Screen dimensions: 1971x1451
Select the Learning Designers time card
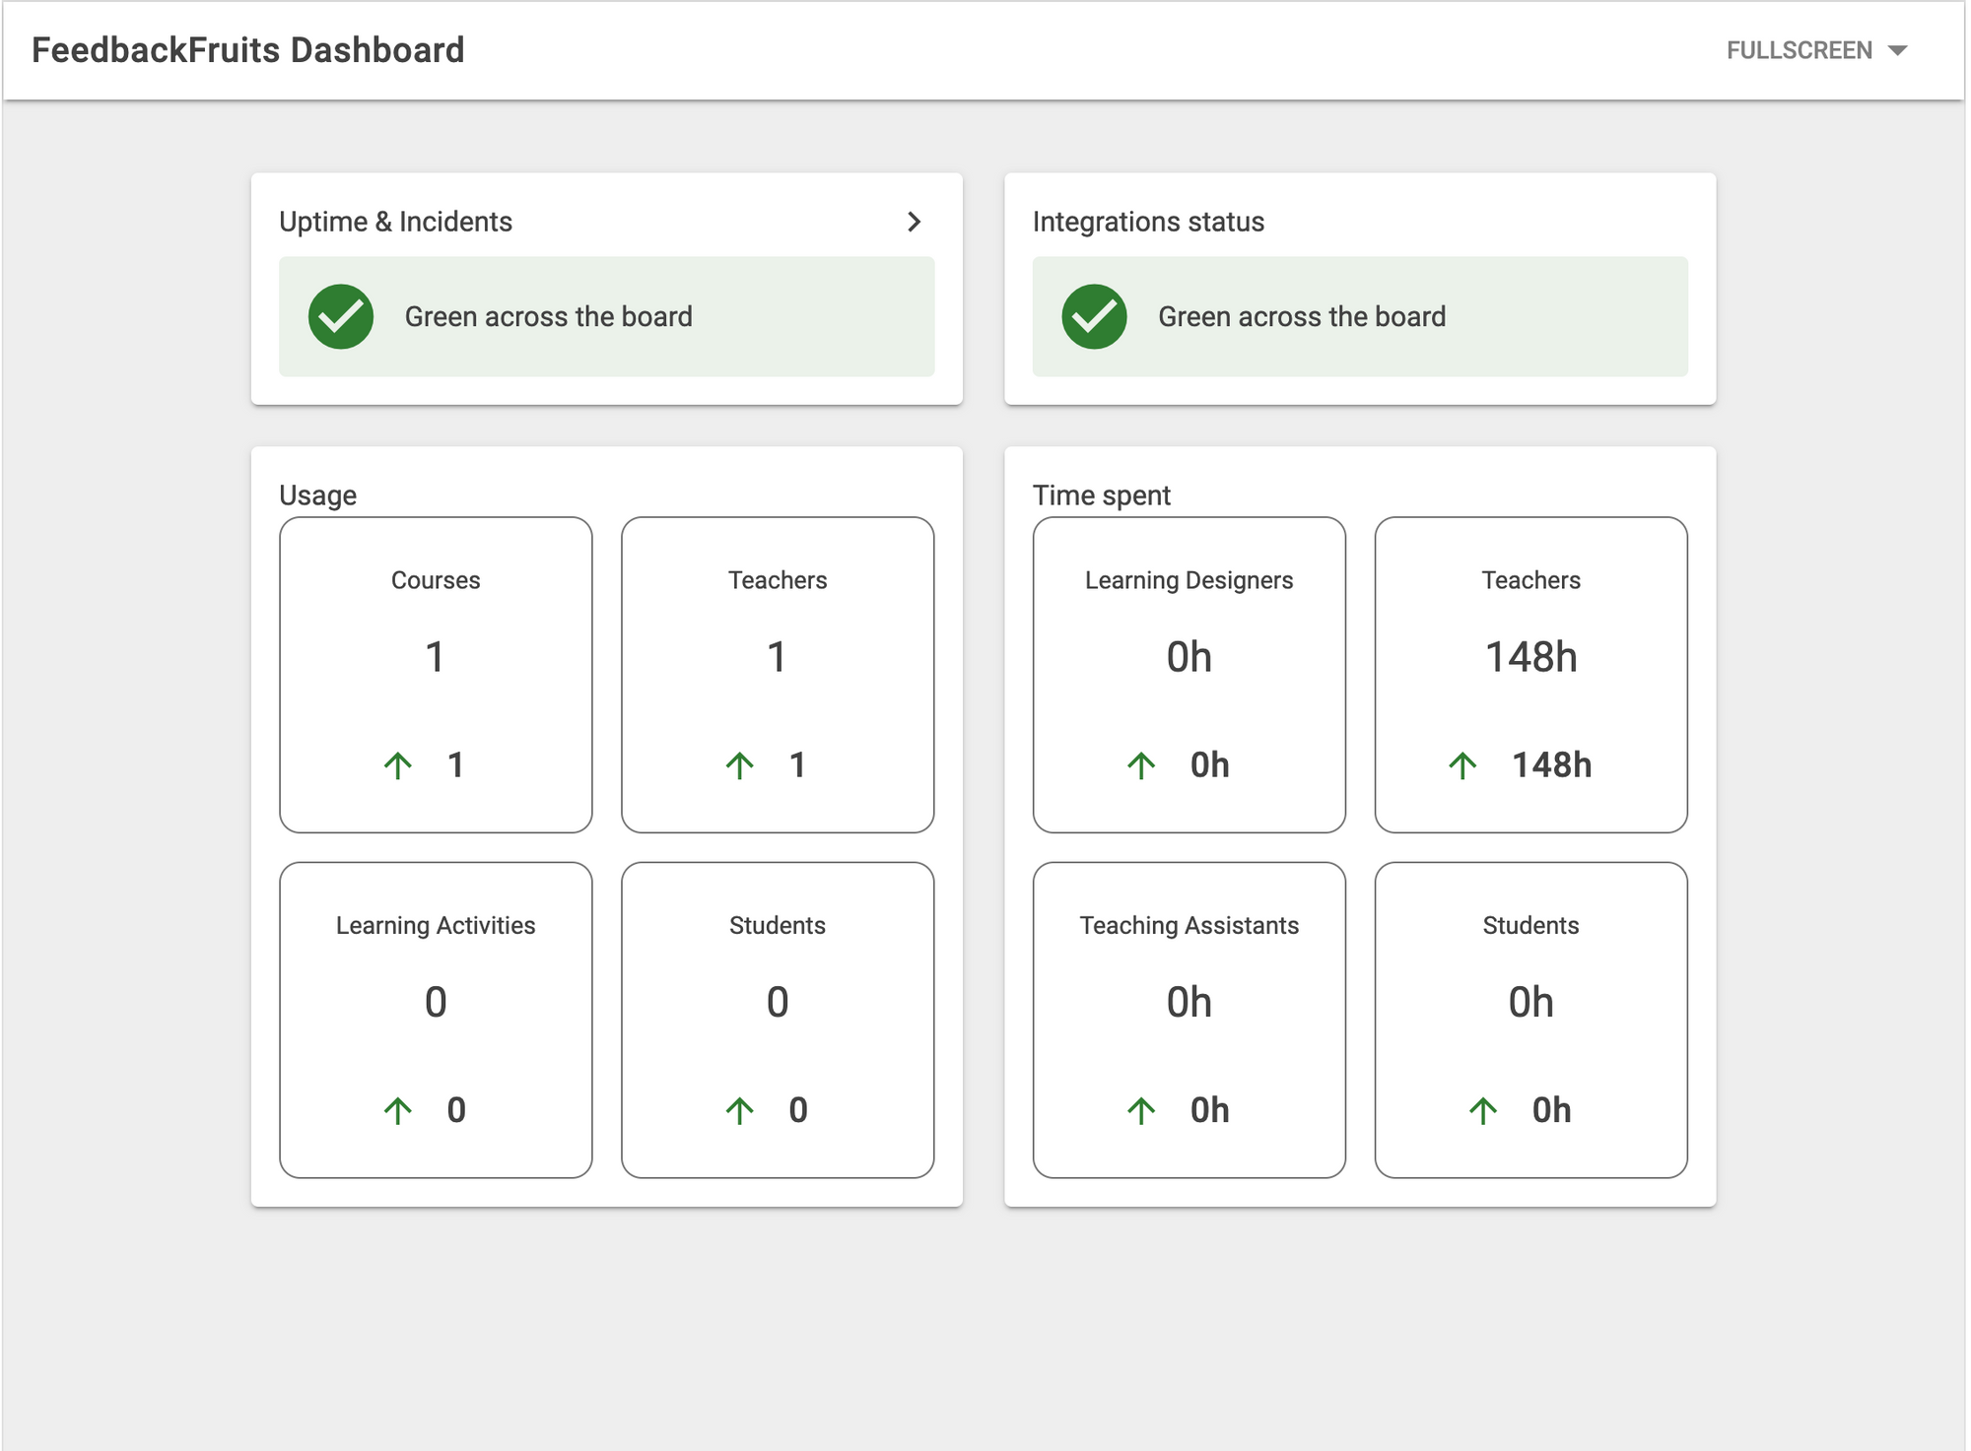[1189, 675]
